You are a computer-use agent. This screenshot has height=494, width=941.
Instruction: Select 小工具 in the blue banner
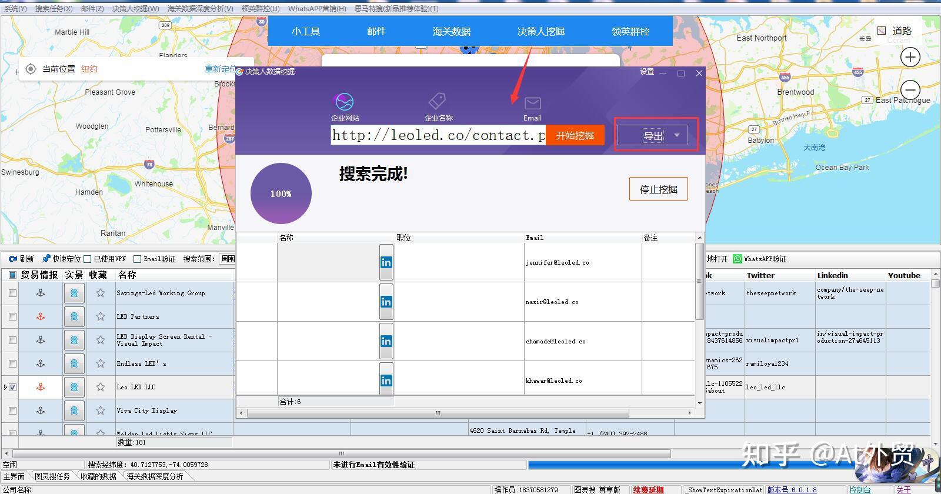coord(306,31)
